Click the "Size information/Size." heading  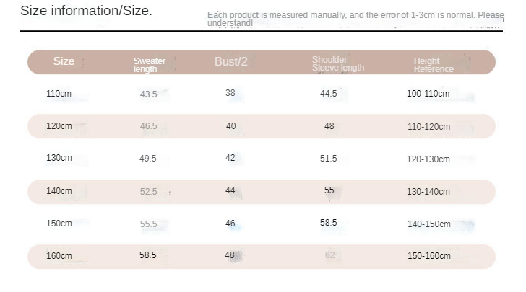[x=86, y=12]
